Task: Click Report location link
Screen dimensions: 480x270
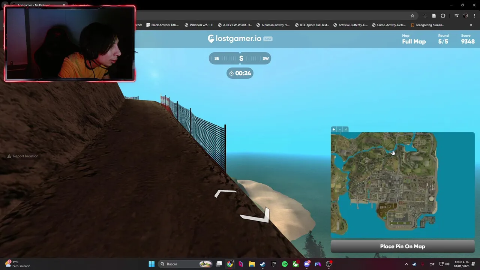Action: (22, 156)
